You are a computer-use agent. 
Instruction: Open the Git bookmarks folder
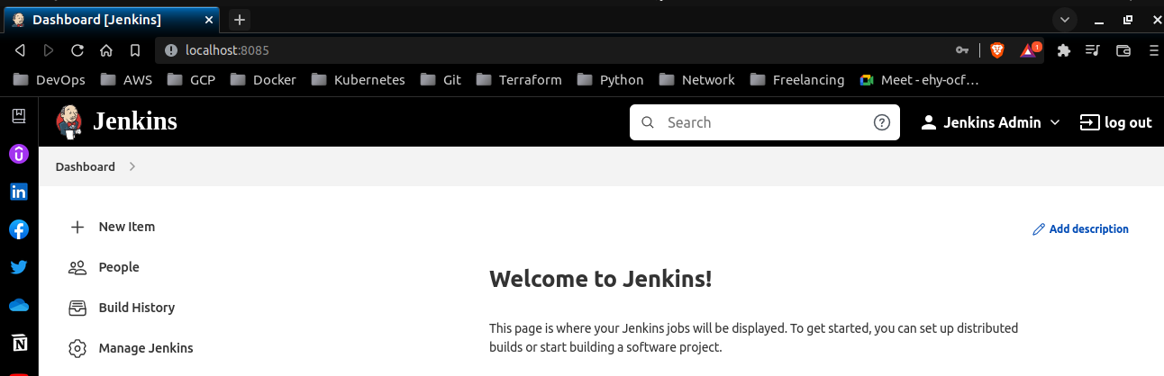point(441,80)
